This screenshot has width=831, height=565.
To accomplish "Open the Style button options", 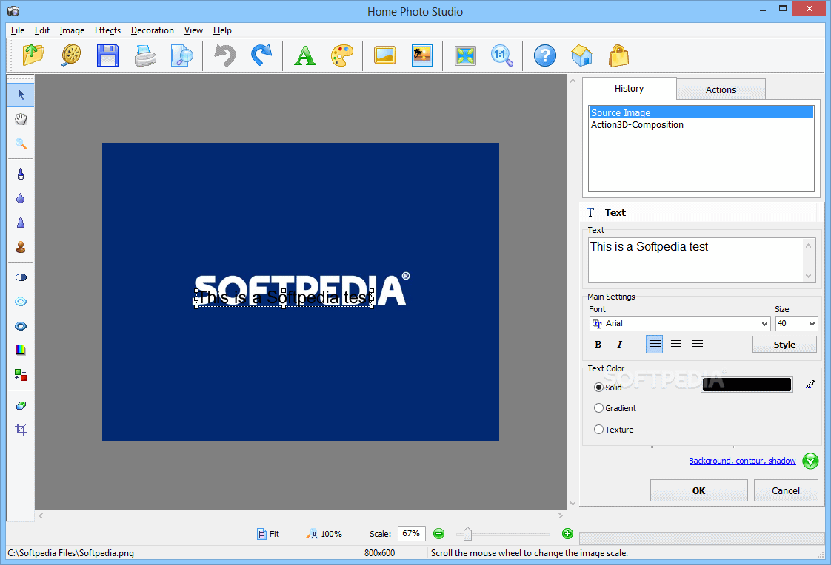I will pos(784,345).
